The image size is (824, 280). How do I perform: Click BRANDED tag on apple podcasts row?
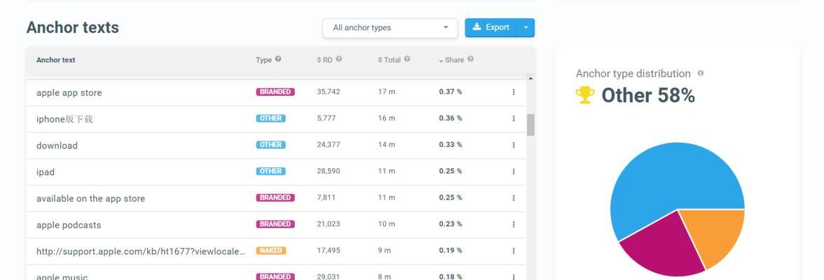tap(275, 224)
